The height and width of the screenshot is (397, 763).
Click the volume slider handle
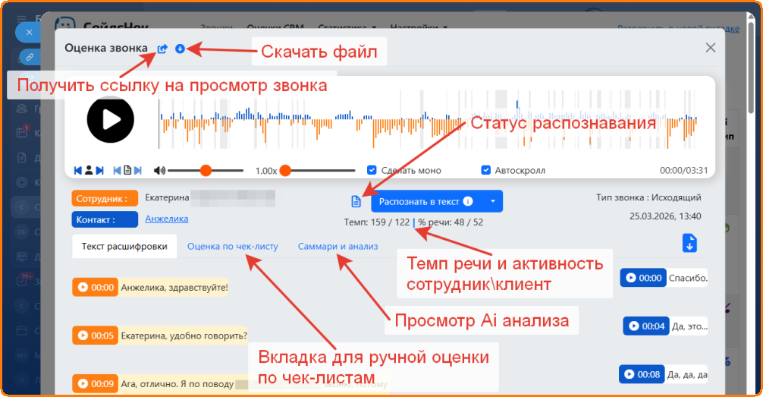click(206, 170)
